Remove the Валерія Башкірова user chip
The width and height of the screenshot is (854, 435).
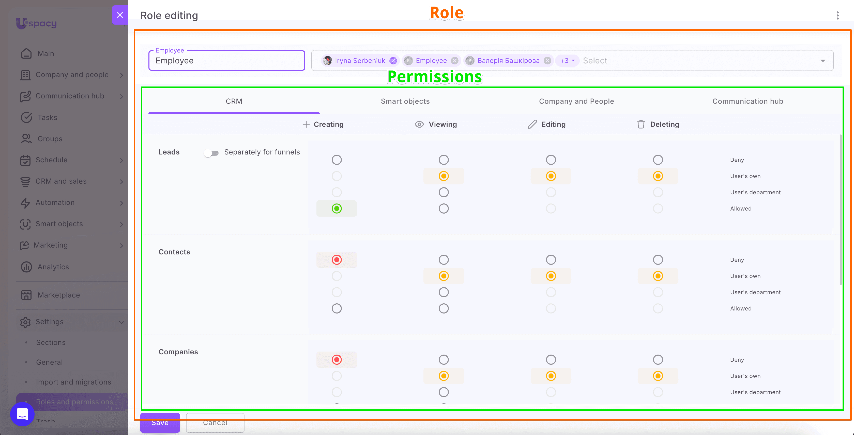(547, 61)
